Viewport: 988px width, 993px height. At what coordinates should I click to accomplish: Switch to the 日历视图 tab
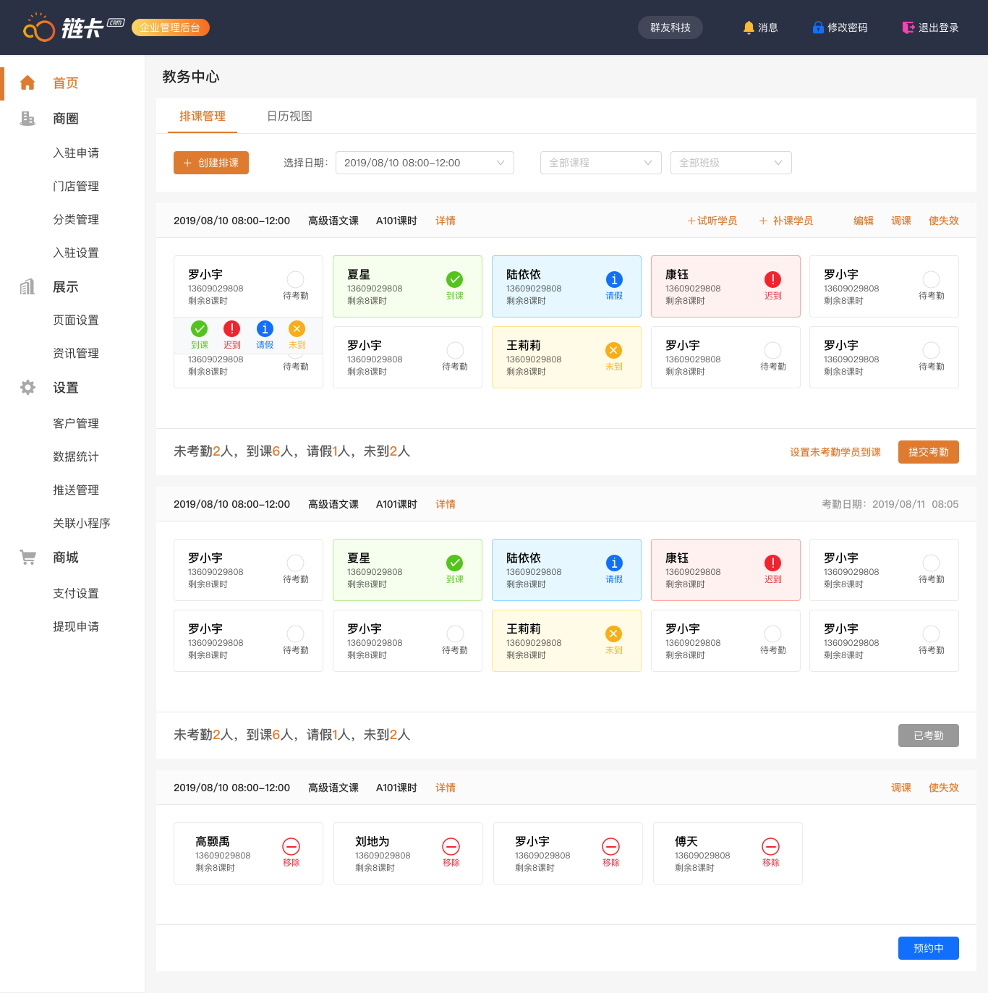point(289,116)
